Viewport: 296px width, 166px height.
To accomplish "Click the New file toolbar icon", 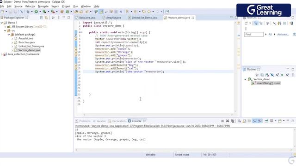I will point(2,12).
